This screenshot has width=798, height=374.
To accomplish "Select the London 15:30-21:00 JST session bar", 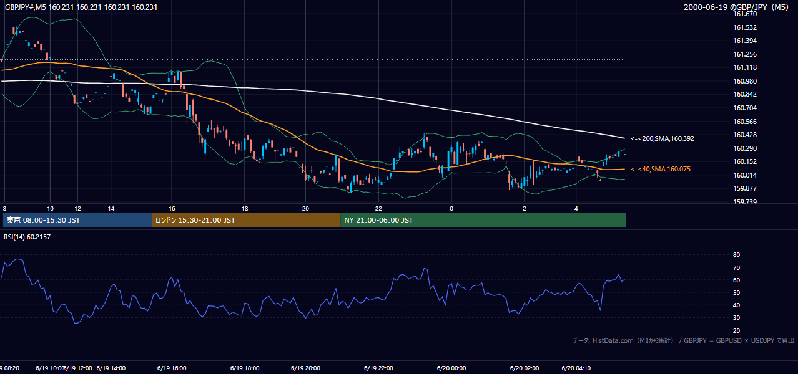I will pyautogui.click(x=246, y=220).
